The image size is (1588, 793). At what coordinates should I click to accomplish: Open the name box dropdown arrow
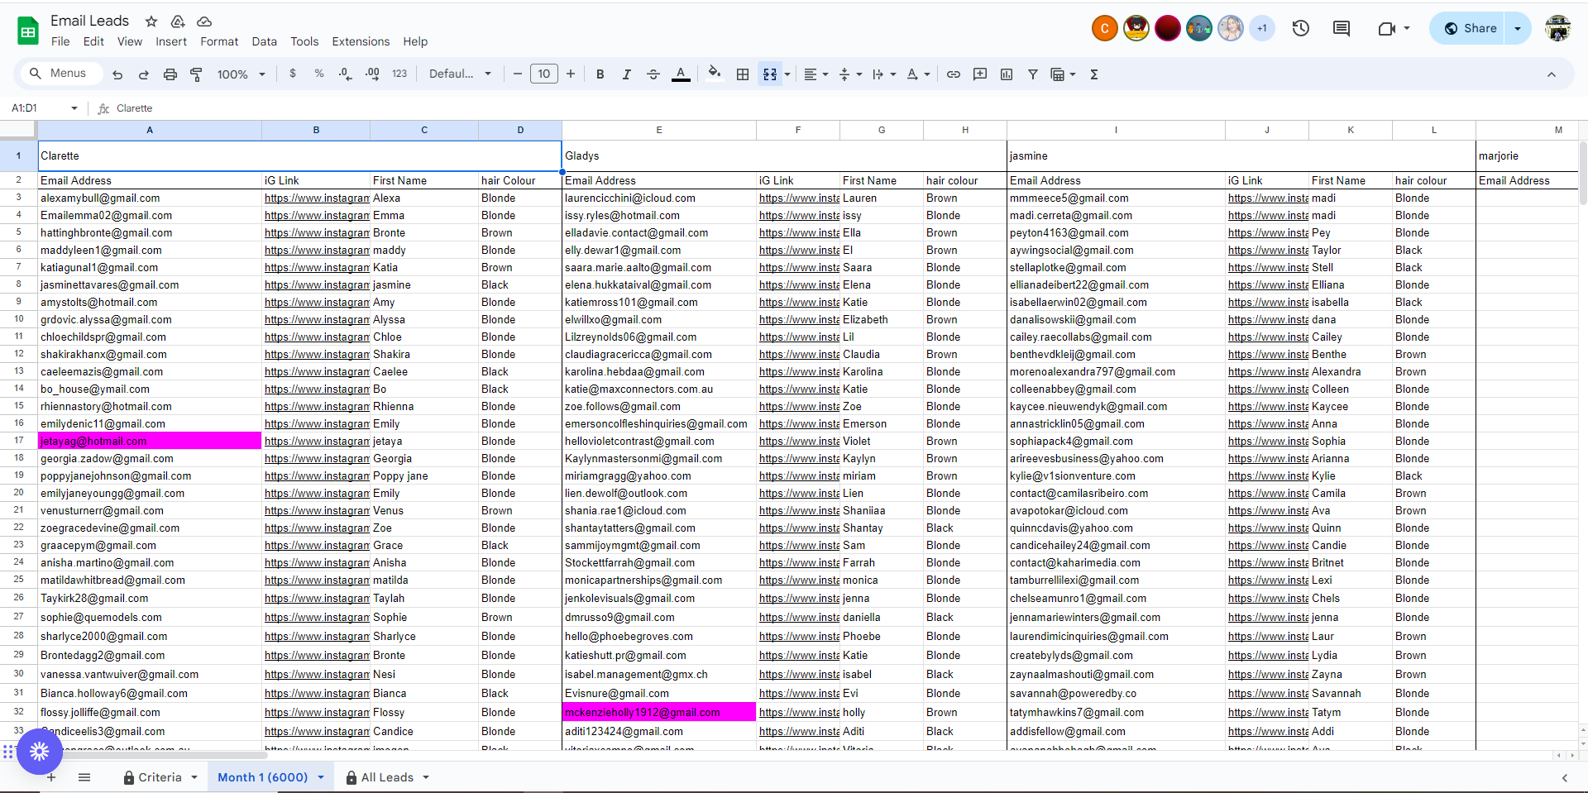[x=74, y=108]
